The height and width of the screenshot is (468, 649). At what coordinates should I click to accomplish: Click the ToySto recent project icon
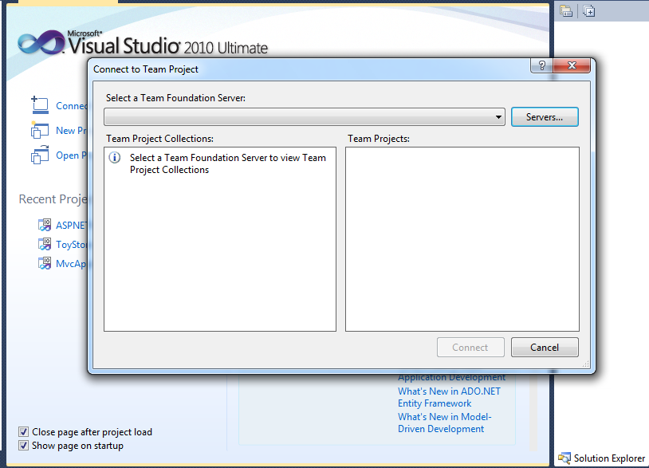click(x=45, y=244)
